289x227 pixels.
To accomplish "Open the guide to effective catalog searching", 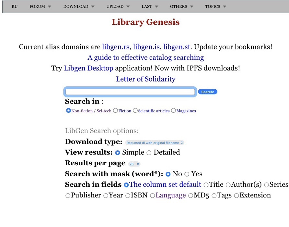I will 145,57.
